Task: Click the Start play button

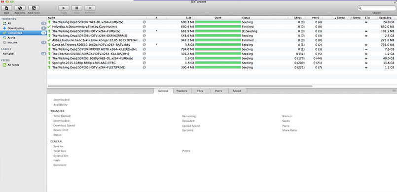Action: [64, 8]
